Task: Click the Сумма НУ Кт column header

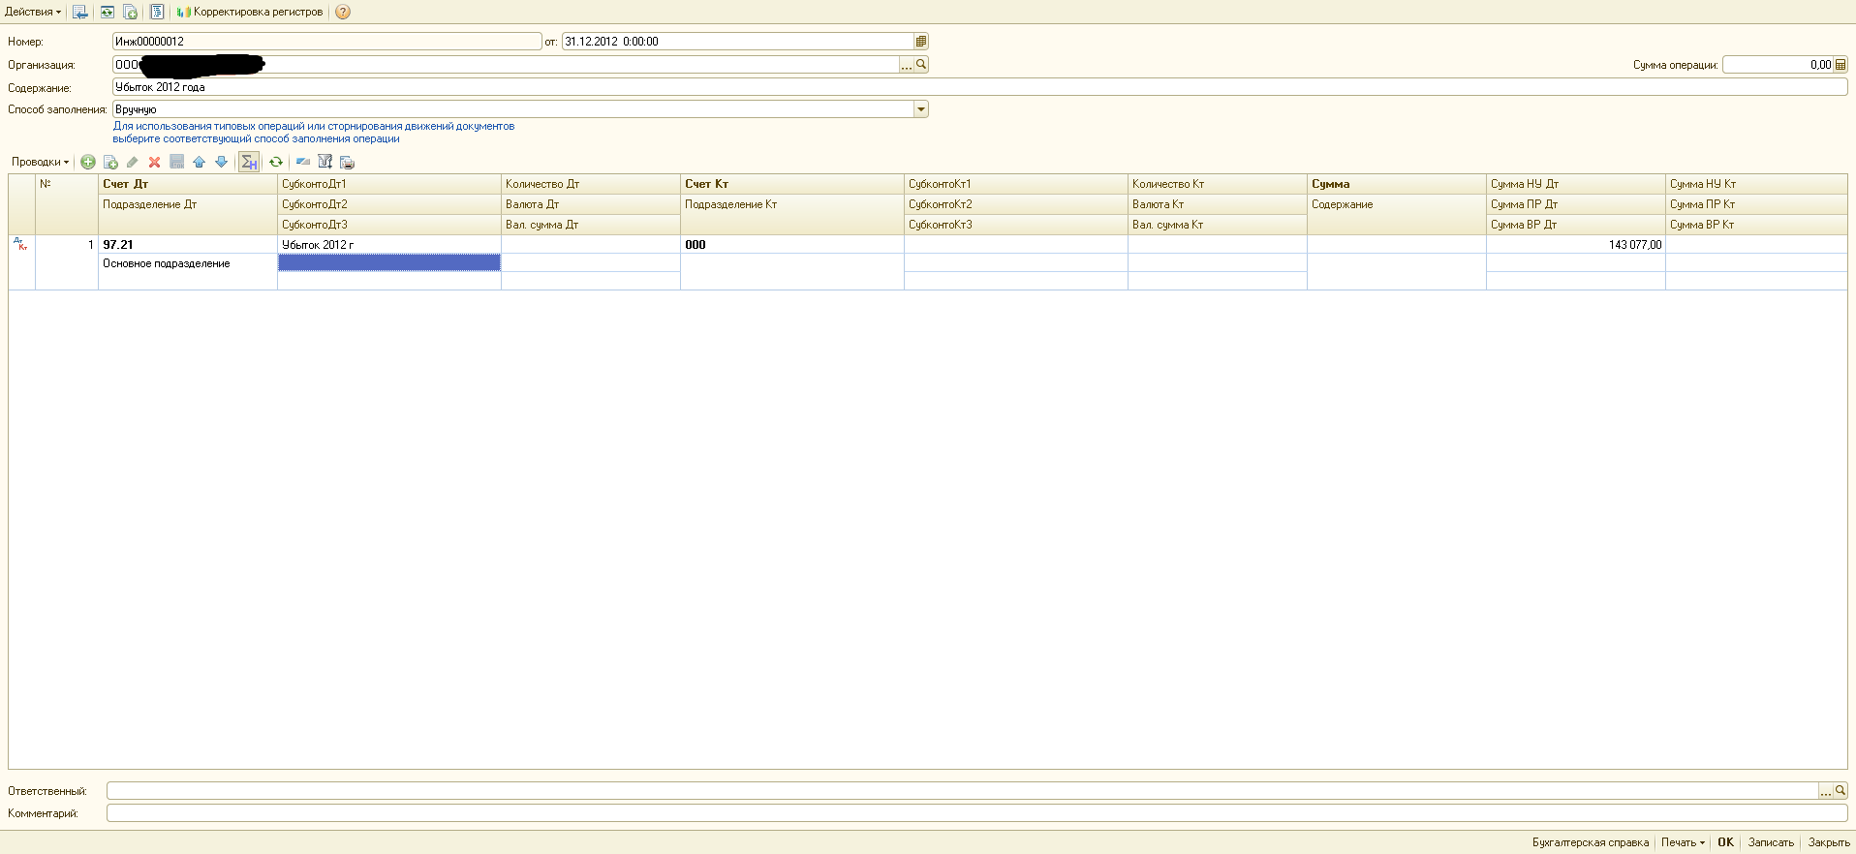Action: pos(1756,184)
